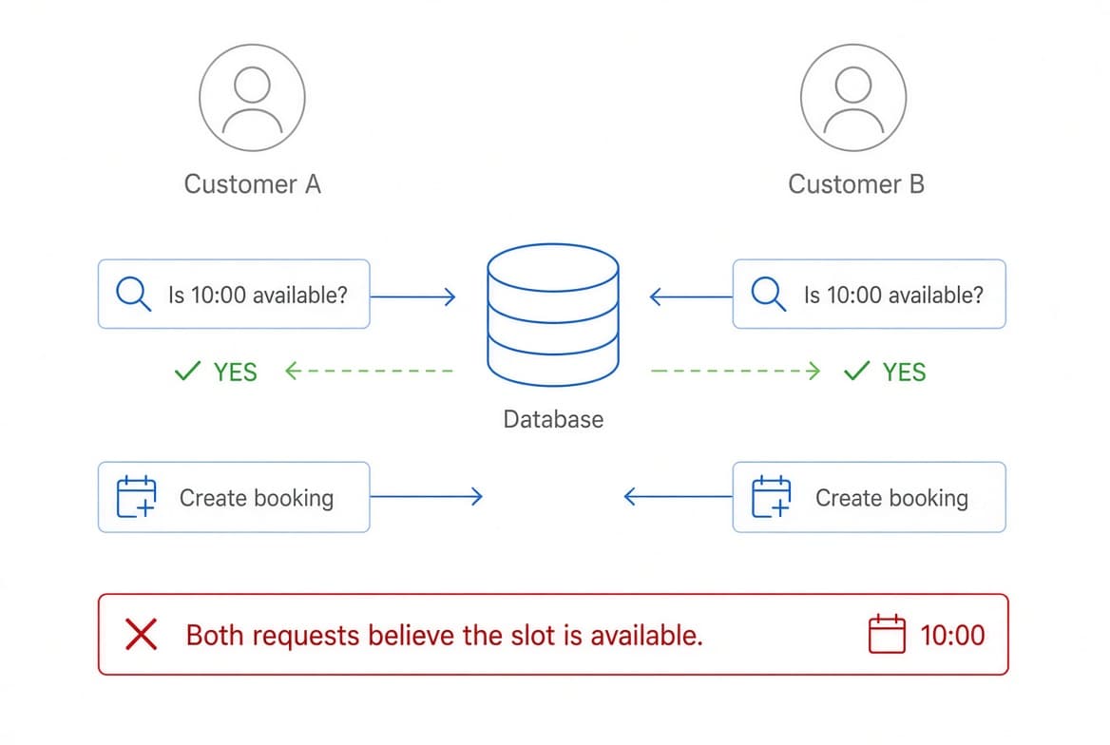The image size is (1110, 745).
Task: Select the right 'Is 10:00 available?' box
Action: pos(870,294)
